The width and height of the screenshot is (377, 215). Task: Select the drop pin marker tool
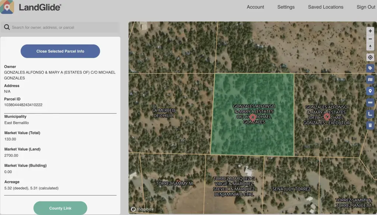click(370, 91)
